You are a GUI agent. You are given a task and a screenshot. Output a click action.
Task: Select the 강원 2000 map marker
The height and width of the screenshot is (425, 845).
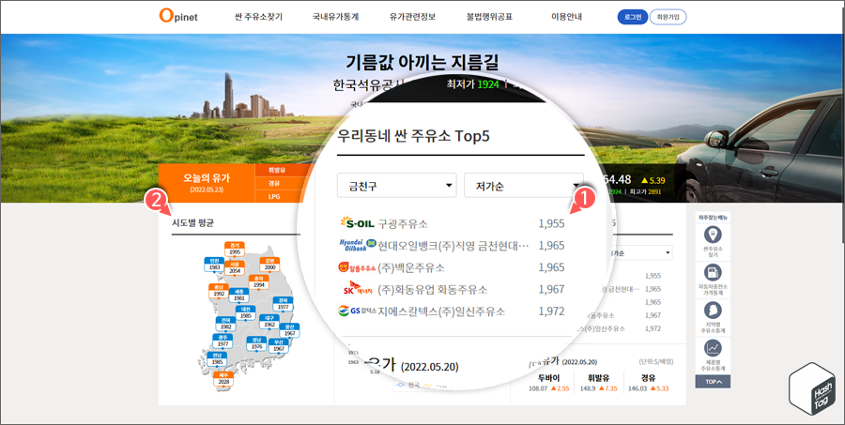(x=270, y=265)
